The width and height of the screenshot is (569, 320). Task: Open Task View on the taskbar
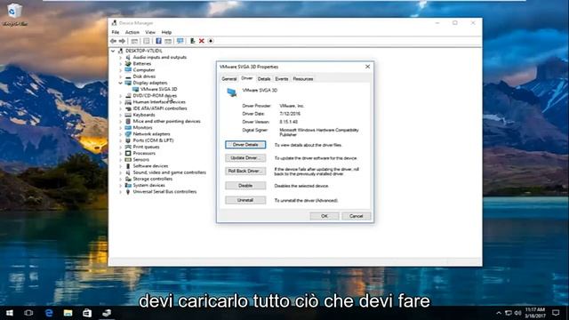[x=28, y=313]
